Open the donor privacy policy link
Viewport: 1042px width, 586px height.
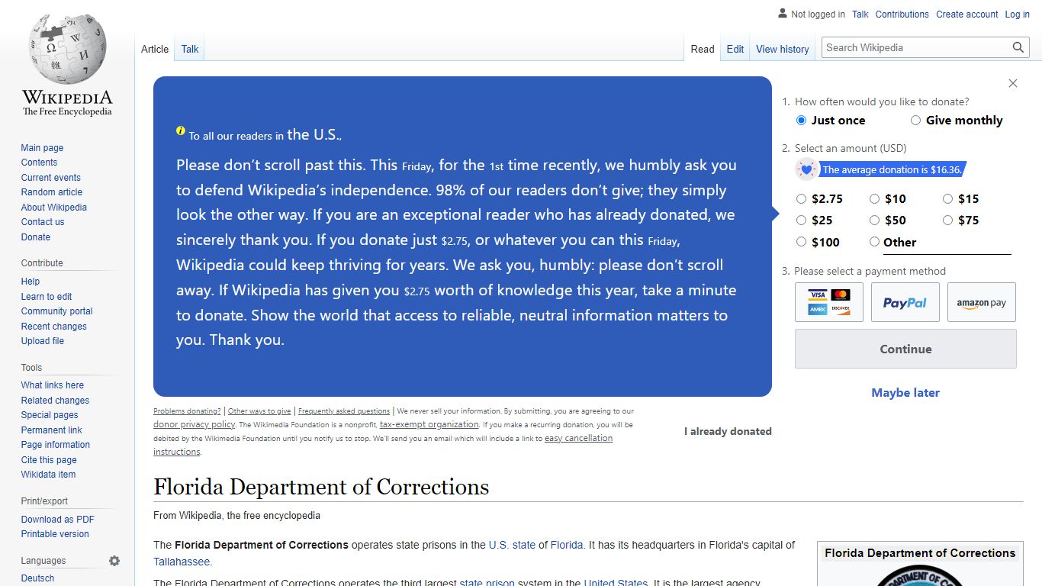click(x=195, y=424)
